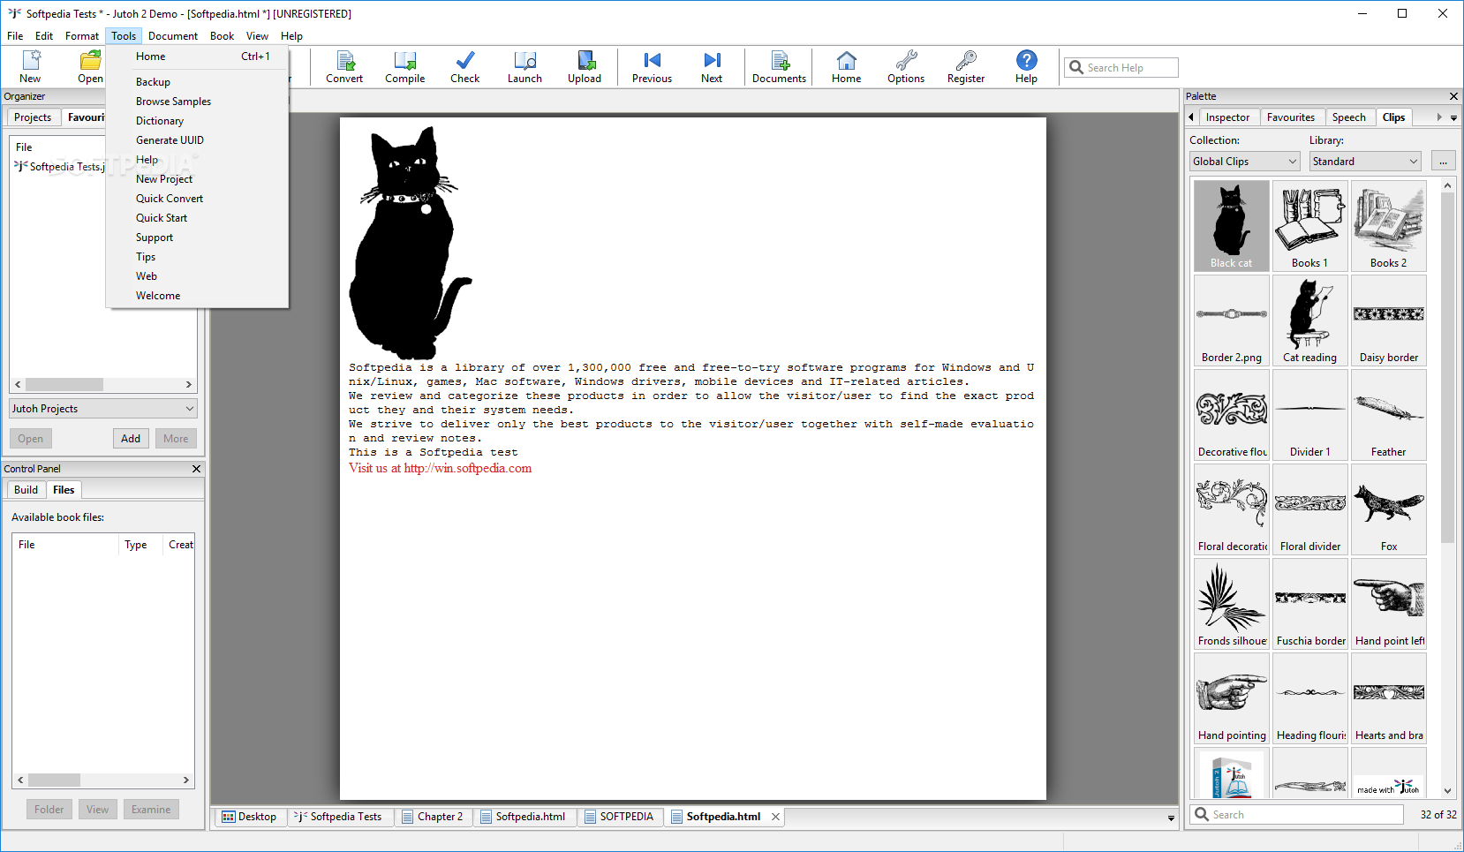The height and width of the screenshot is (852, 1464).
Task: Click the Visit us Softpedia link text
Action: pyautogui.click(x=441, y=468)
